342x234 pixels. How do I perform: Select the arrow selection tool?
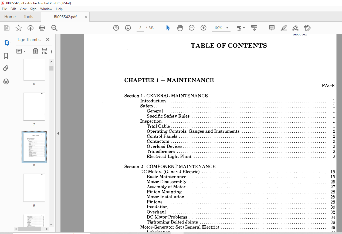point(168,28)
